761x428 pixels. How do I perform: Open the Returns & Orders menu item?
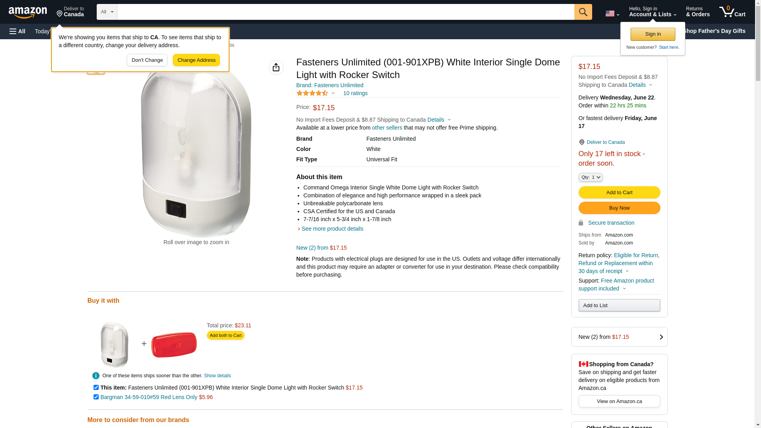[x=697, y=12]
